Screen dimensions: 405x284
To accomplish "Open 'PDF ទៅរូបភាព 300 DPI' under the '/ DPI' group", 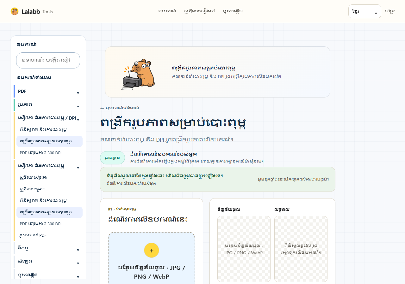I will click(x=49, y=153).
